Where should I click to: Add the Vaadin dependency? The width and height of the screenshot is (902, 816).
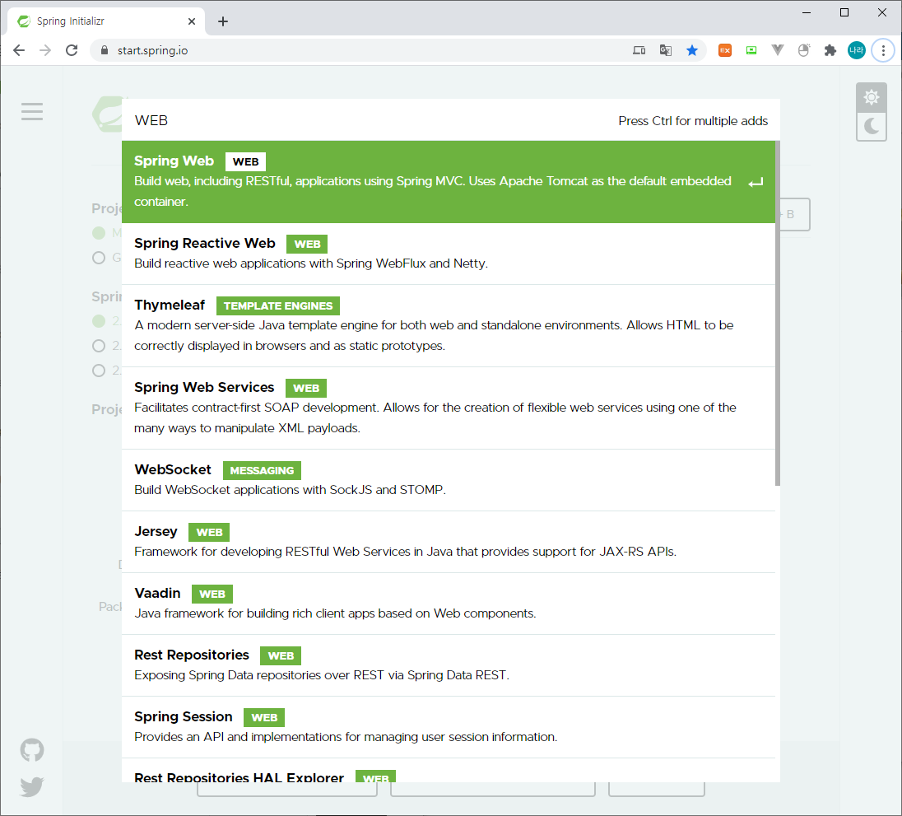449,604
